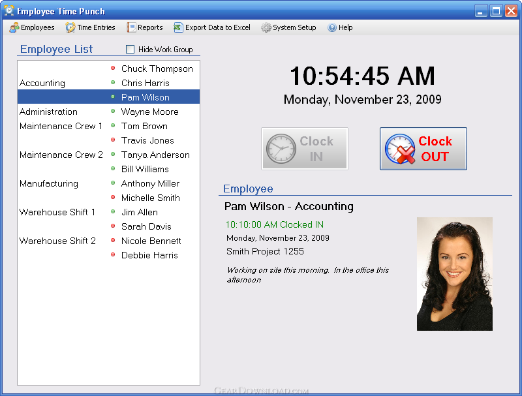Minimize the Employee Time Punch window
The height and width of the screenshot is (396, 522).
point(480,11)
